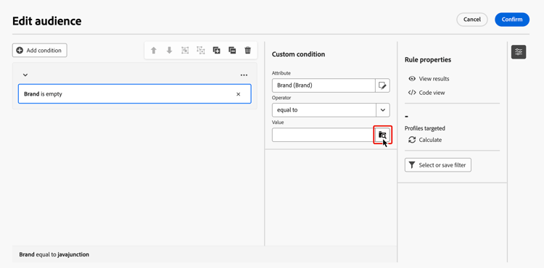Ungroup the selected conditions icon
Viewport: 544px width, 268px height.
coord(200,51)
